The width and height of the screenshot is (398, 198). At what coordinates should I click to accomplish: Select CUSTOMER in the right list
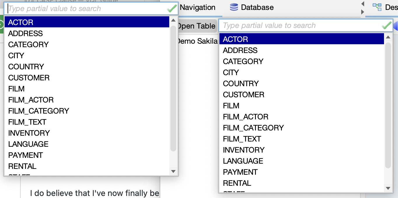[x=302, y=94]
